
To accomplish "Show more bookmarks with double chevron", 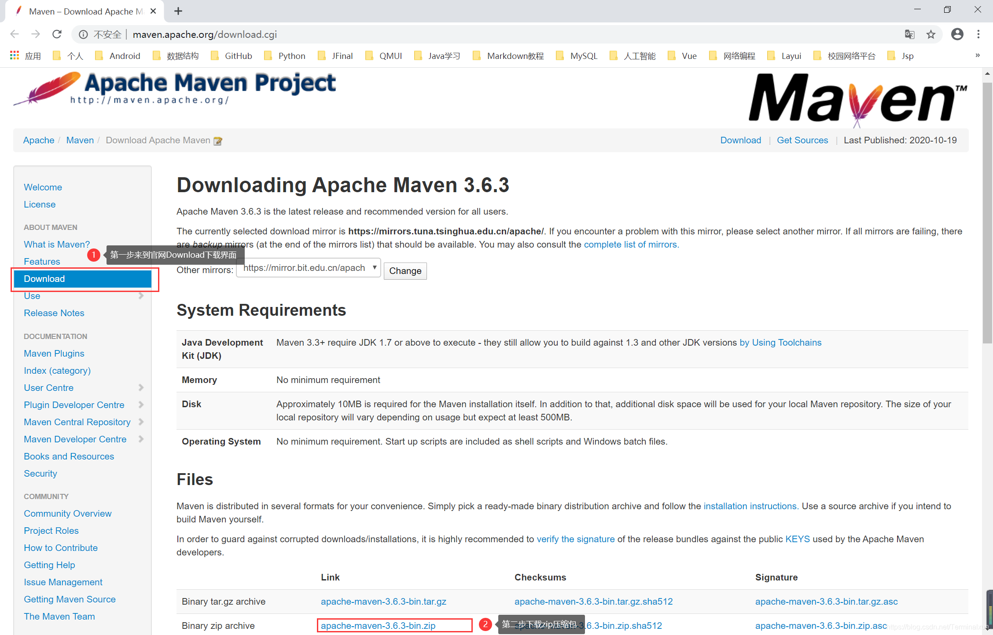I will pyautogui.click(x=977, y=55).
